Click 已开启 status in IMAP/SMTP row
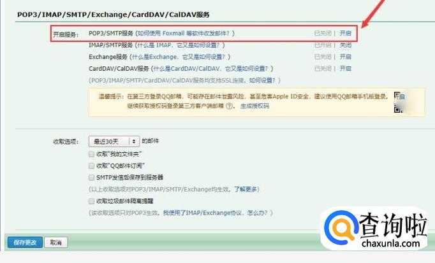 [323, 45]
